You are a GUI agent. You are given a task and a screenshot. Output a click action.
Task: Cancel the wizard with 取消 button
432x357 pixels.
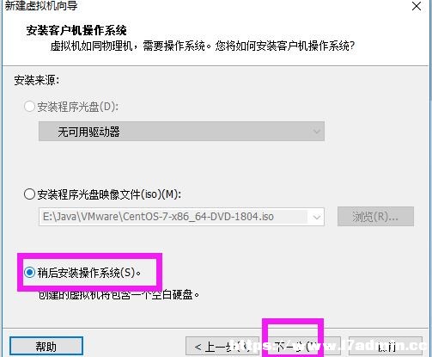click(386, 347)
